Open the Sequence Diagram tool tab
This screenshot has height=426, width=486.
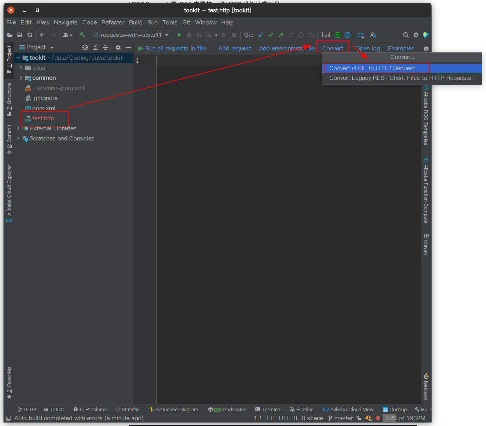[x=173, y=410]
